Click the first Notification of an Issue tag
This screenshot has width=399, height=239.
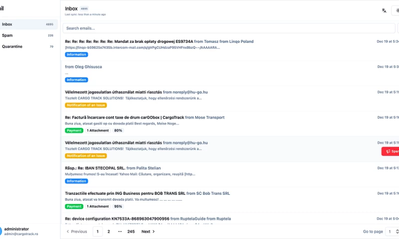click(86, 105)
